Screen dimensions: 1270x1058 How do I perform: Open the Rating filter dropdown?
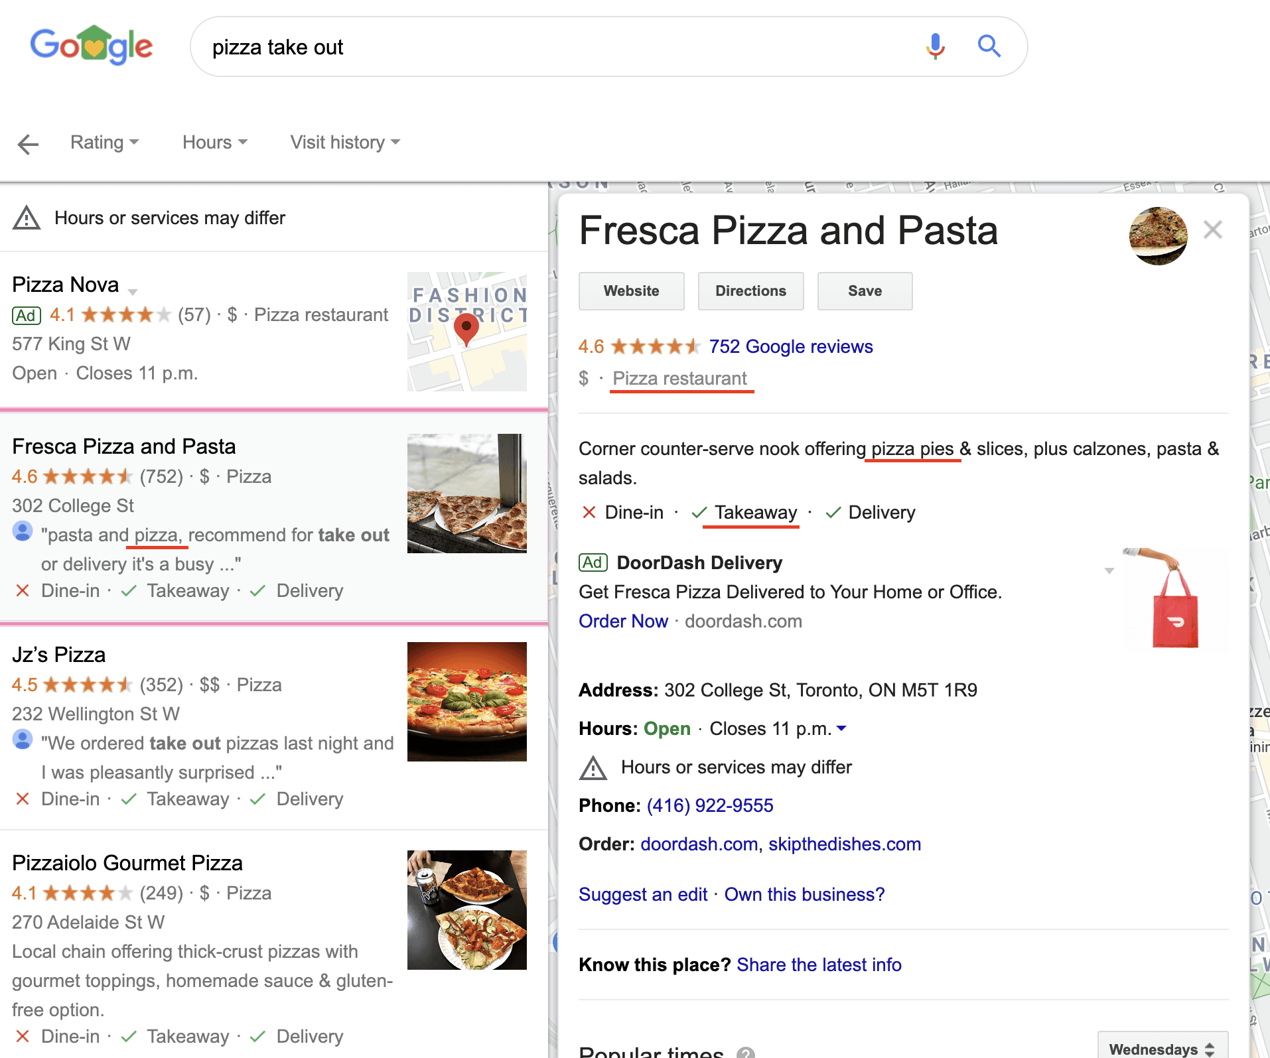click(104, 143)
